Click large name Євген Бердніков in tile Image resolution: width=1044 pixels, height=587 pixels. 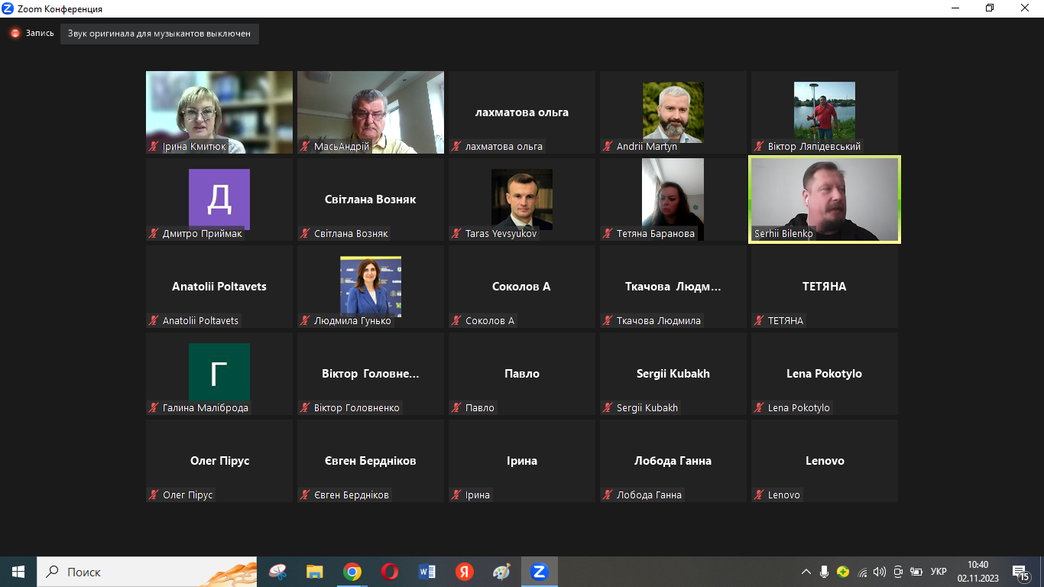coord(371,461)
